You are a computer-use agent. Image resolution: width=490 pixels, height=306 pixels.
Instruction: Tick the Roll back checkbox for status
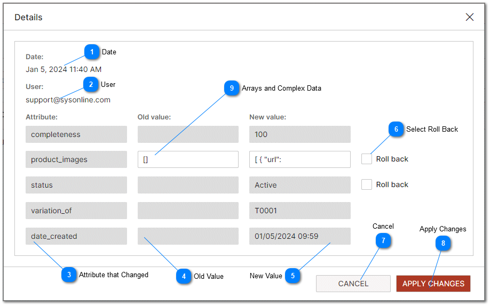point(367,184)
